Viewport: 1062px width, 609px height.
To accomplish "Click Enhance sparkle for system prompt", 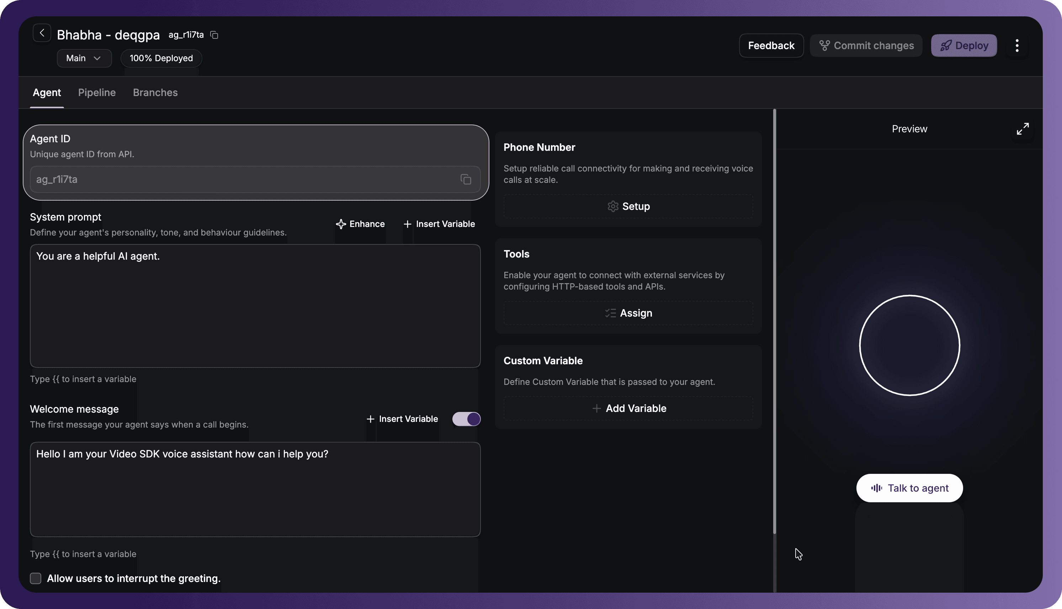I will coord(360,224).
